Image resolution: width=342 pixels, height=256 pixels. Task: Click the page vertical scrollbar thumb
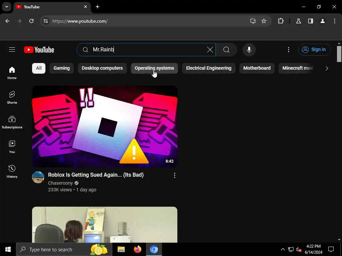339,54
